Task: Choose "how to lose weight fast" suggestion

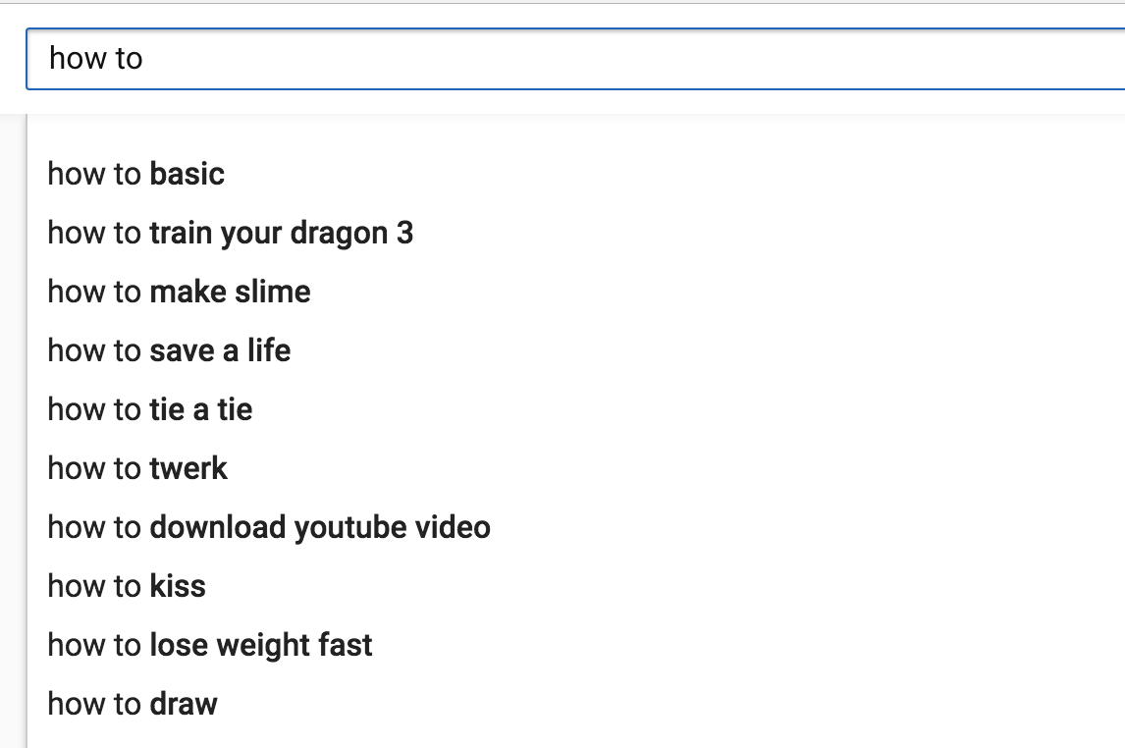Action: [x=210, y=645]
